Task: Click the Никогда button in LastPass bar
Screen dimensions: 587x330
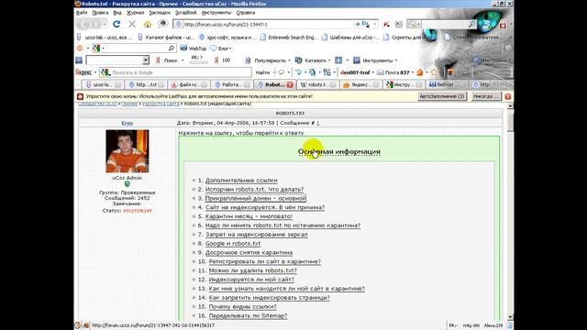Action: [x=485, y=96]
